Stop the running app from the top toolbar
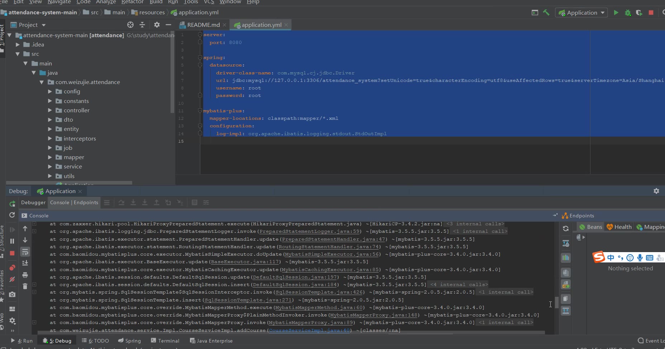The image size is (665, 349). pos(651,13)
